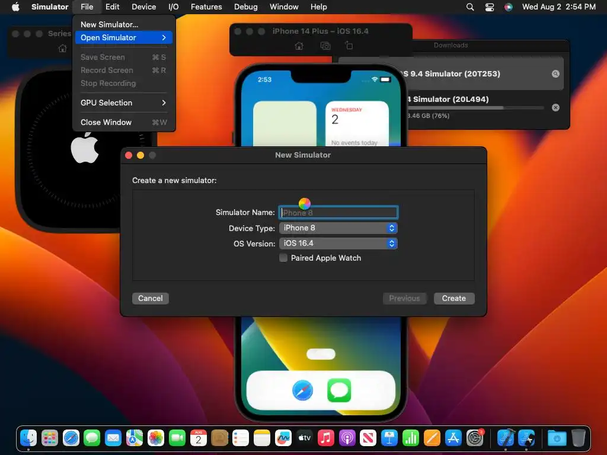Open Trash from the Dock
This screenshot has height=455, width=607.
pyautogui.click(x=579, y=438)
